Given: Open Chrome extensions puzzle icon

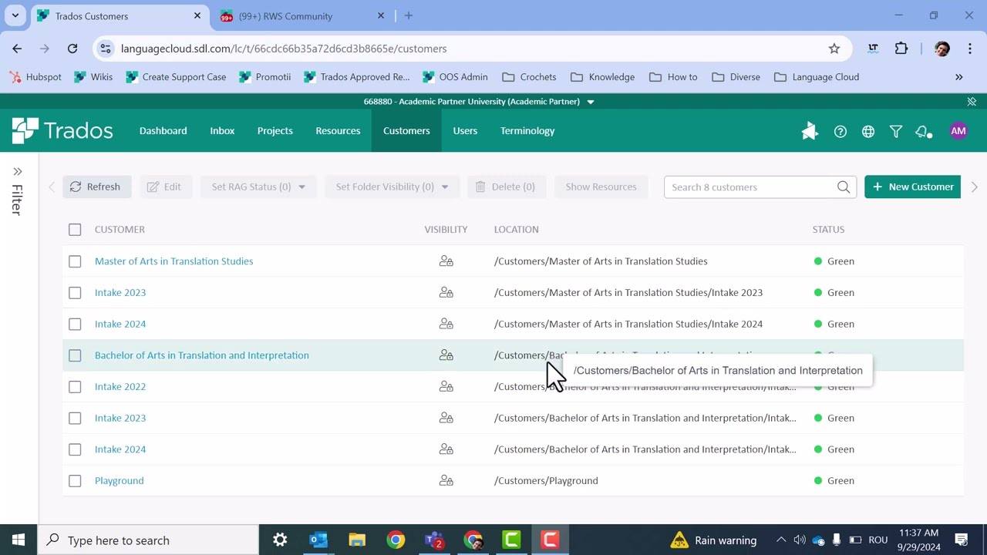Looking at the screenshot, I should pos(901,49).
